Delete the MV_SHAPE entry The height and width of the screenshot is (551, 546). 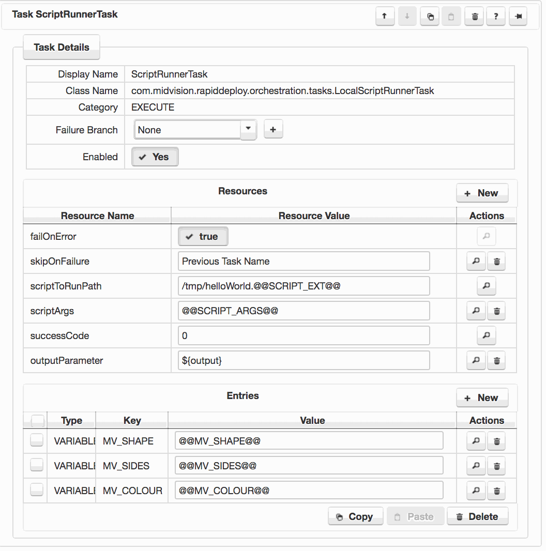point(496,441)
